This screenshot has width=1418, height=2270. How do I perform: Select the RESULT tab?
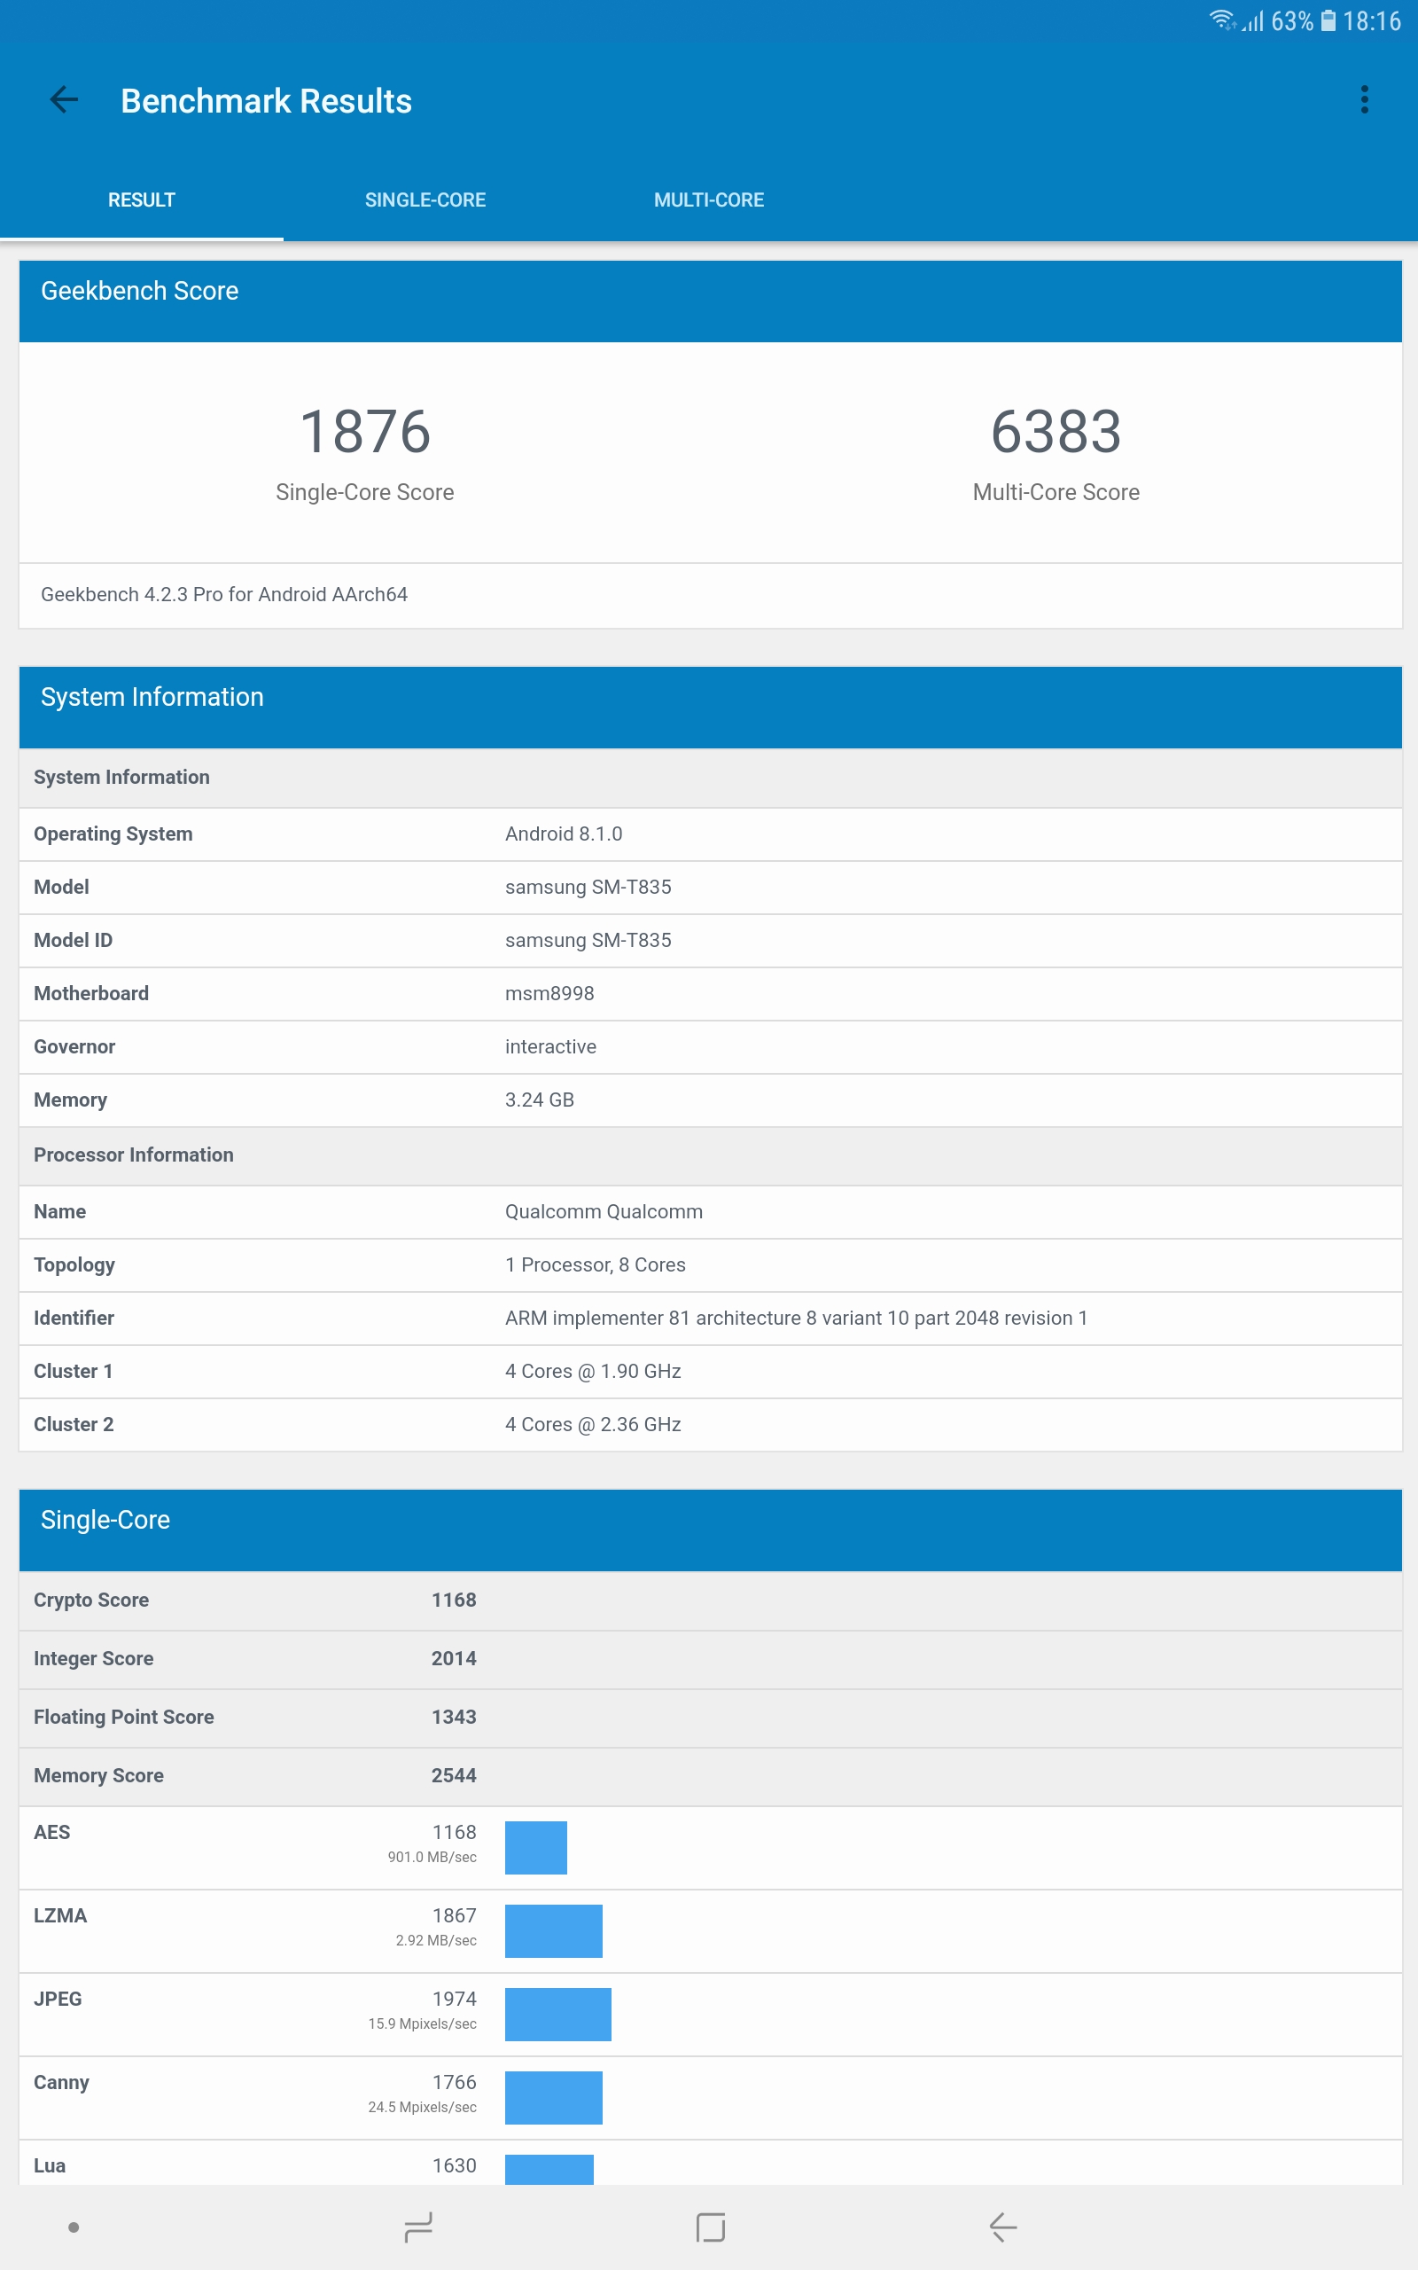click(x=142, y=200)
